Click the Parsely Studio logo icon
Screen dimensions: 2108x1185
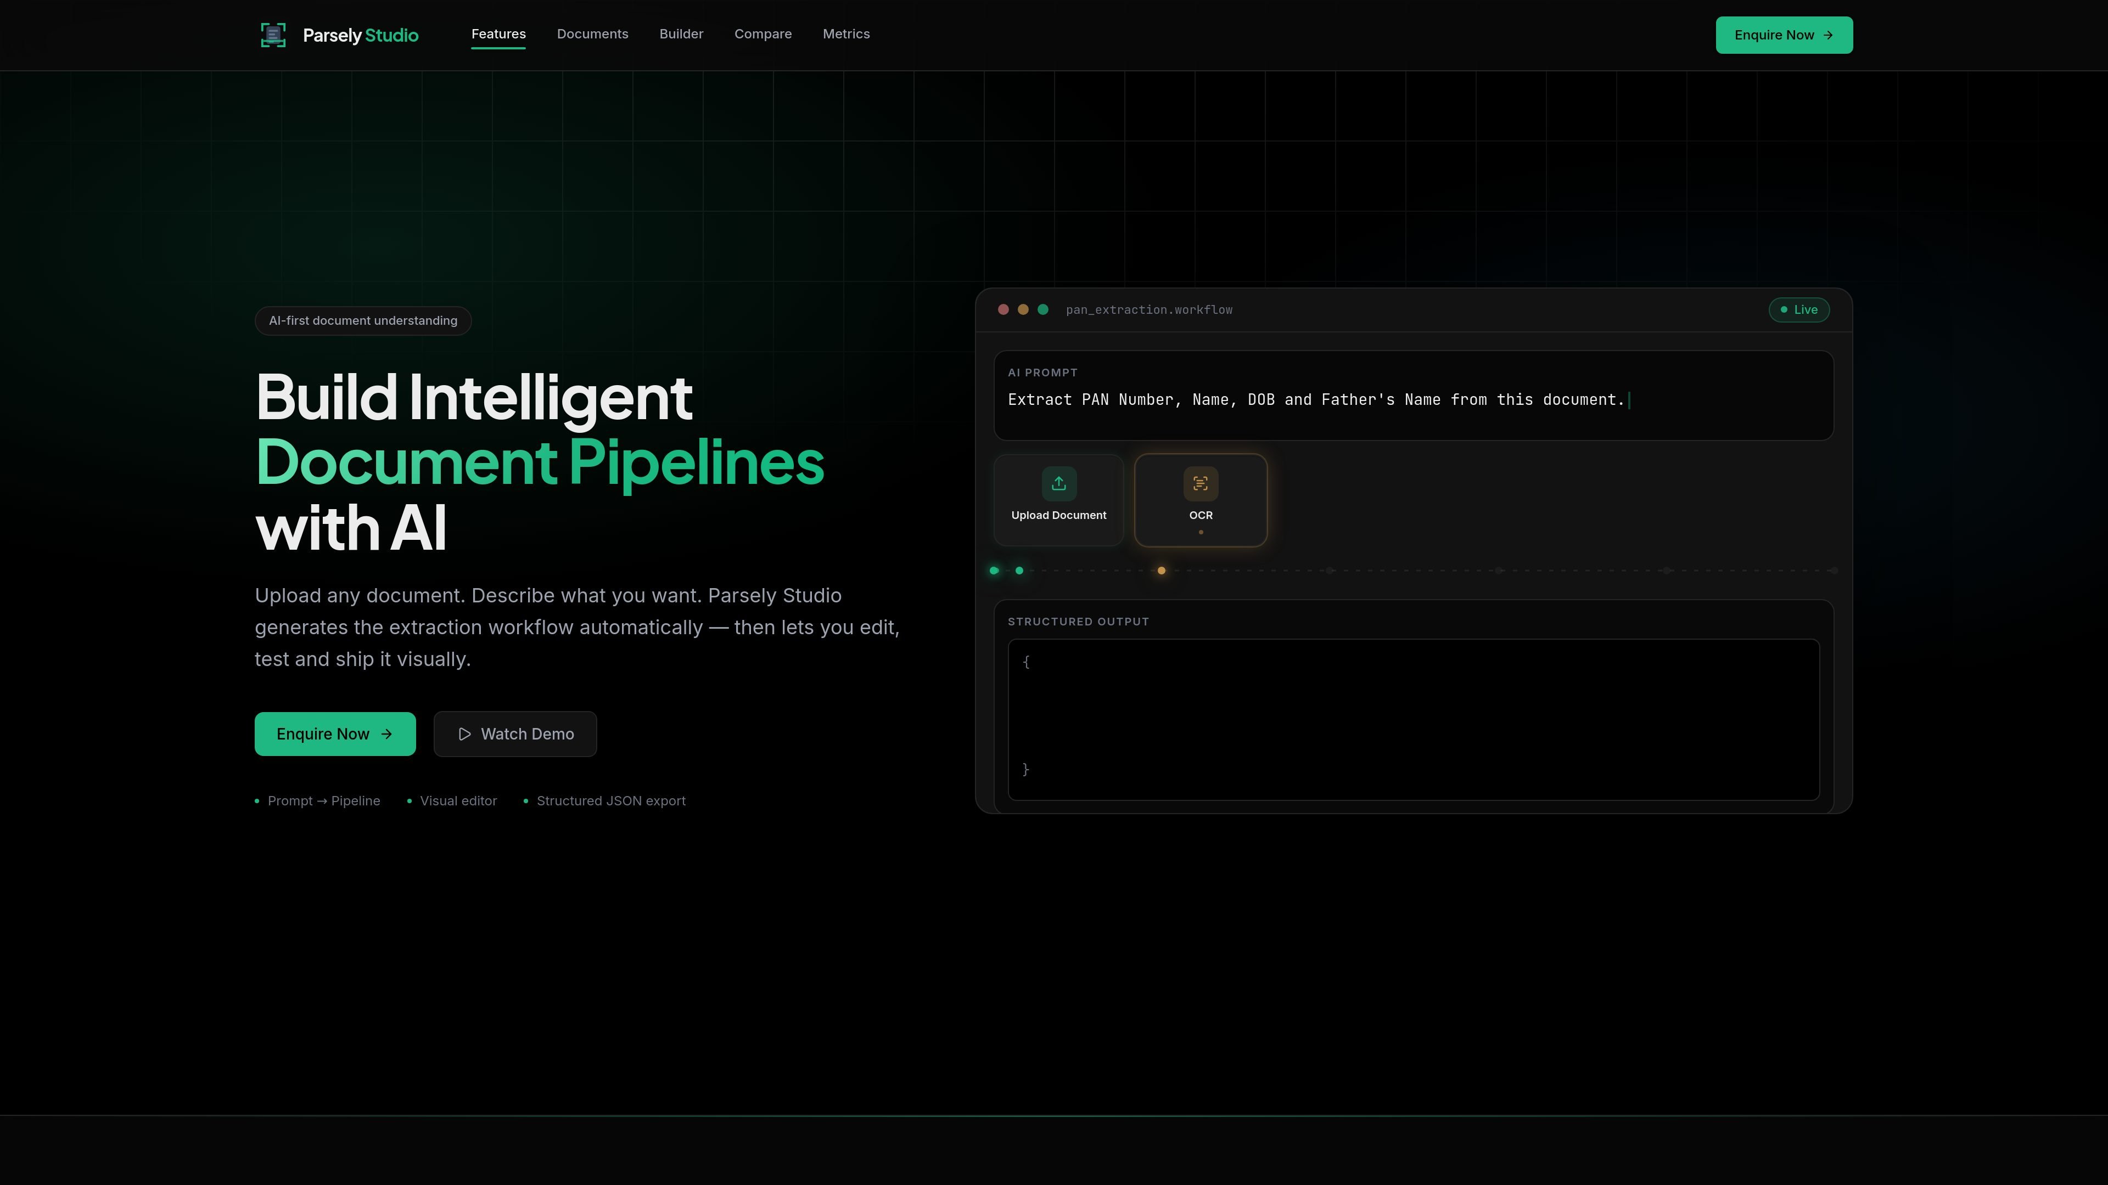[273, 35]
